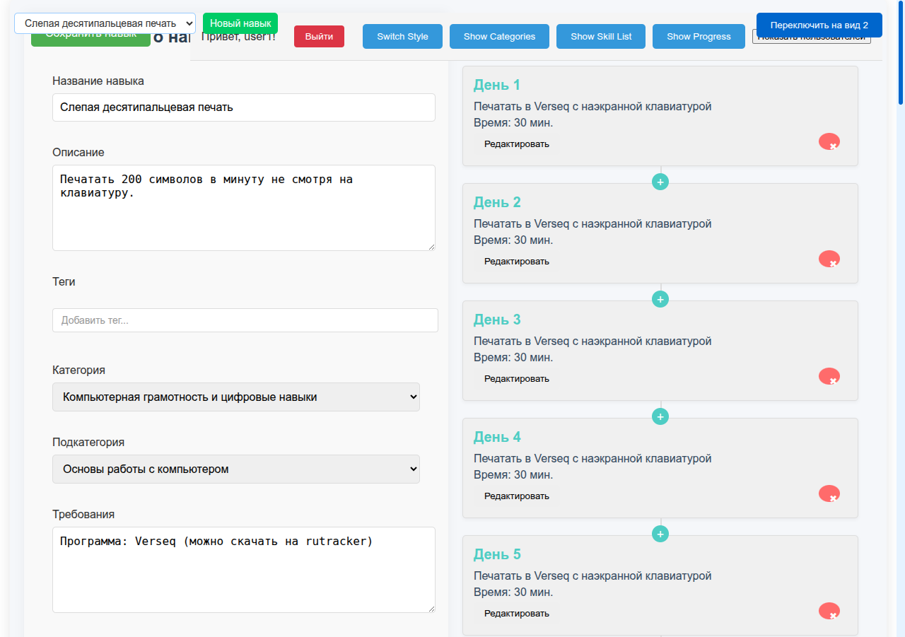Click the Show Progress button
Image resolution: width=905 pixels, height=637 pixels.
click(699, 37)
